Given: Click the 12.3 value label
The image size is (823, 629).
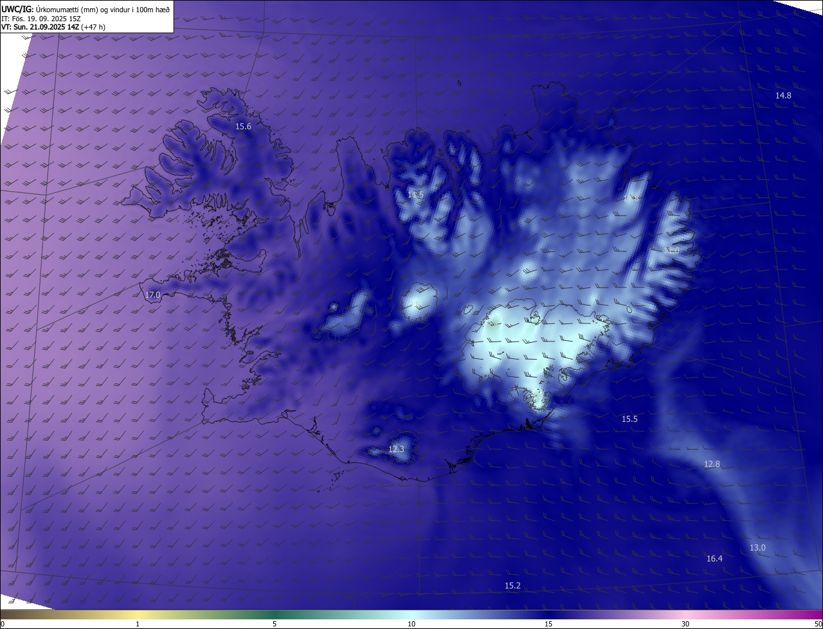Looking at the screenshot, I should (396, 449).
